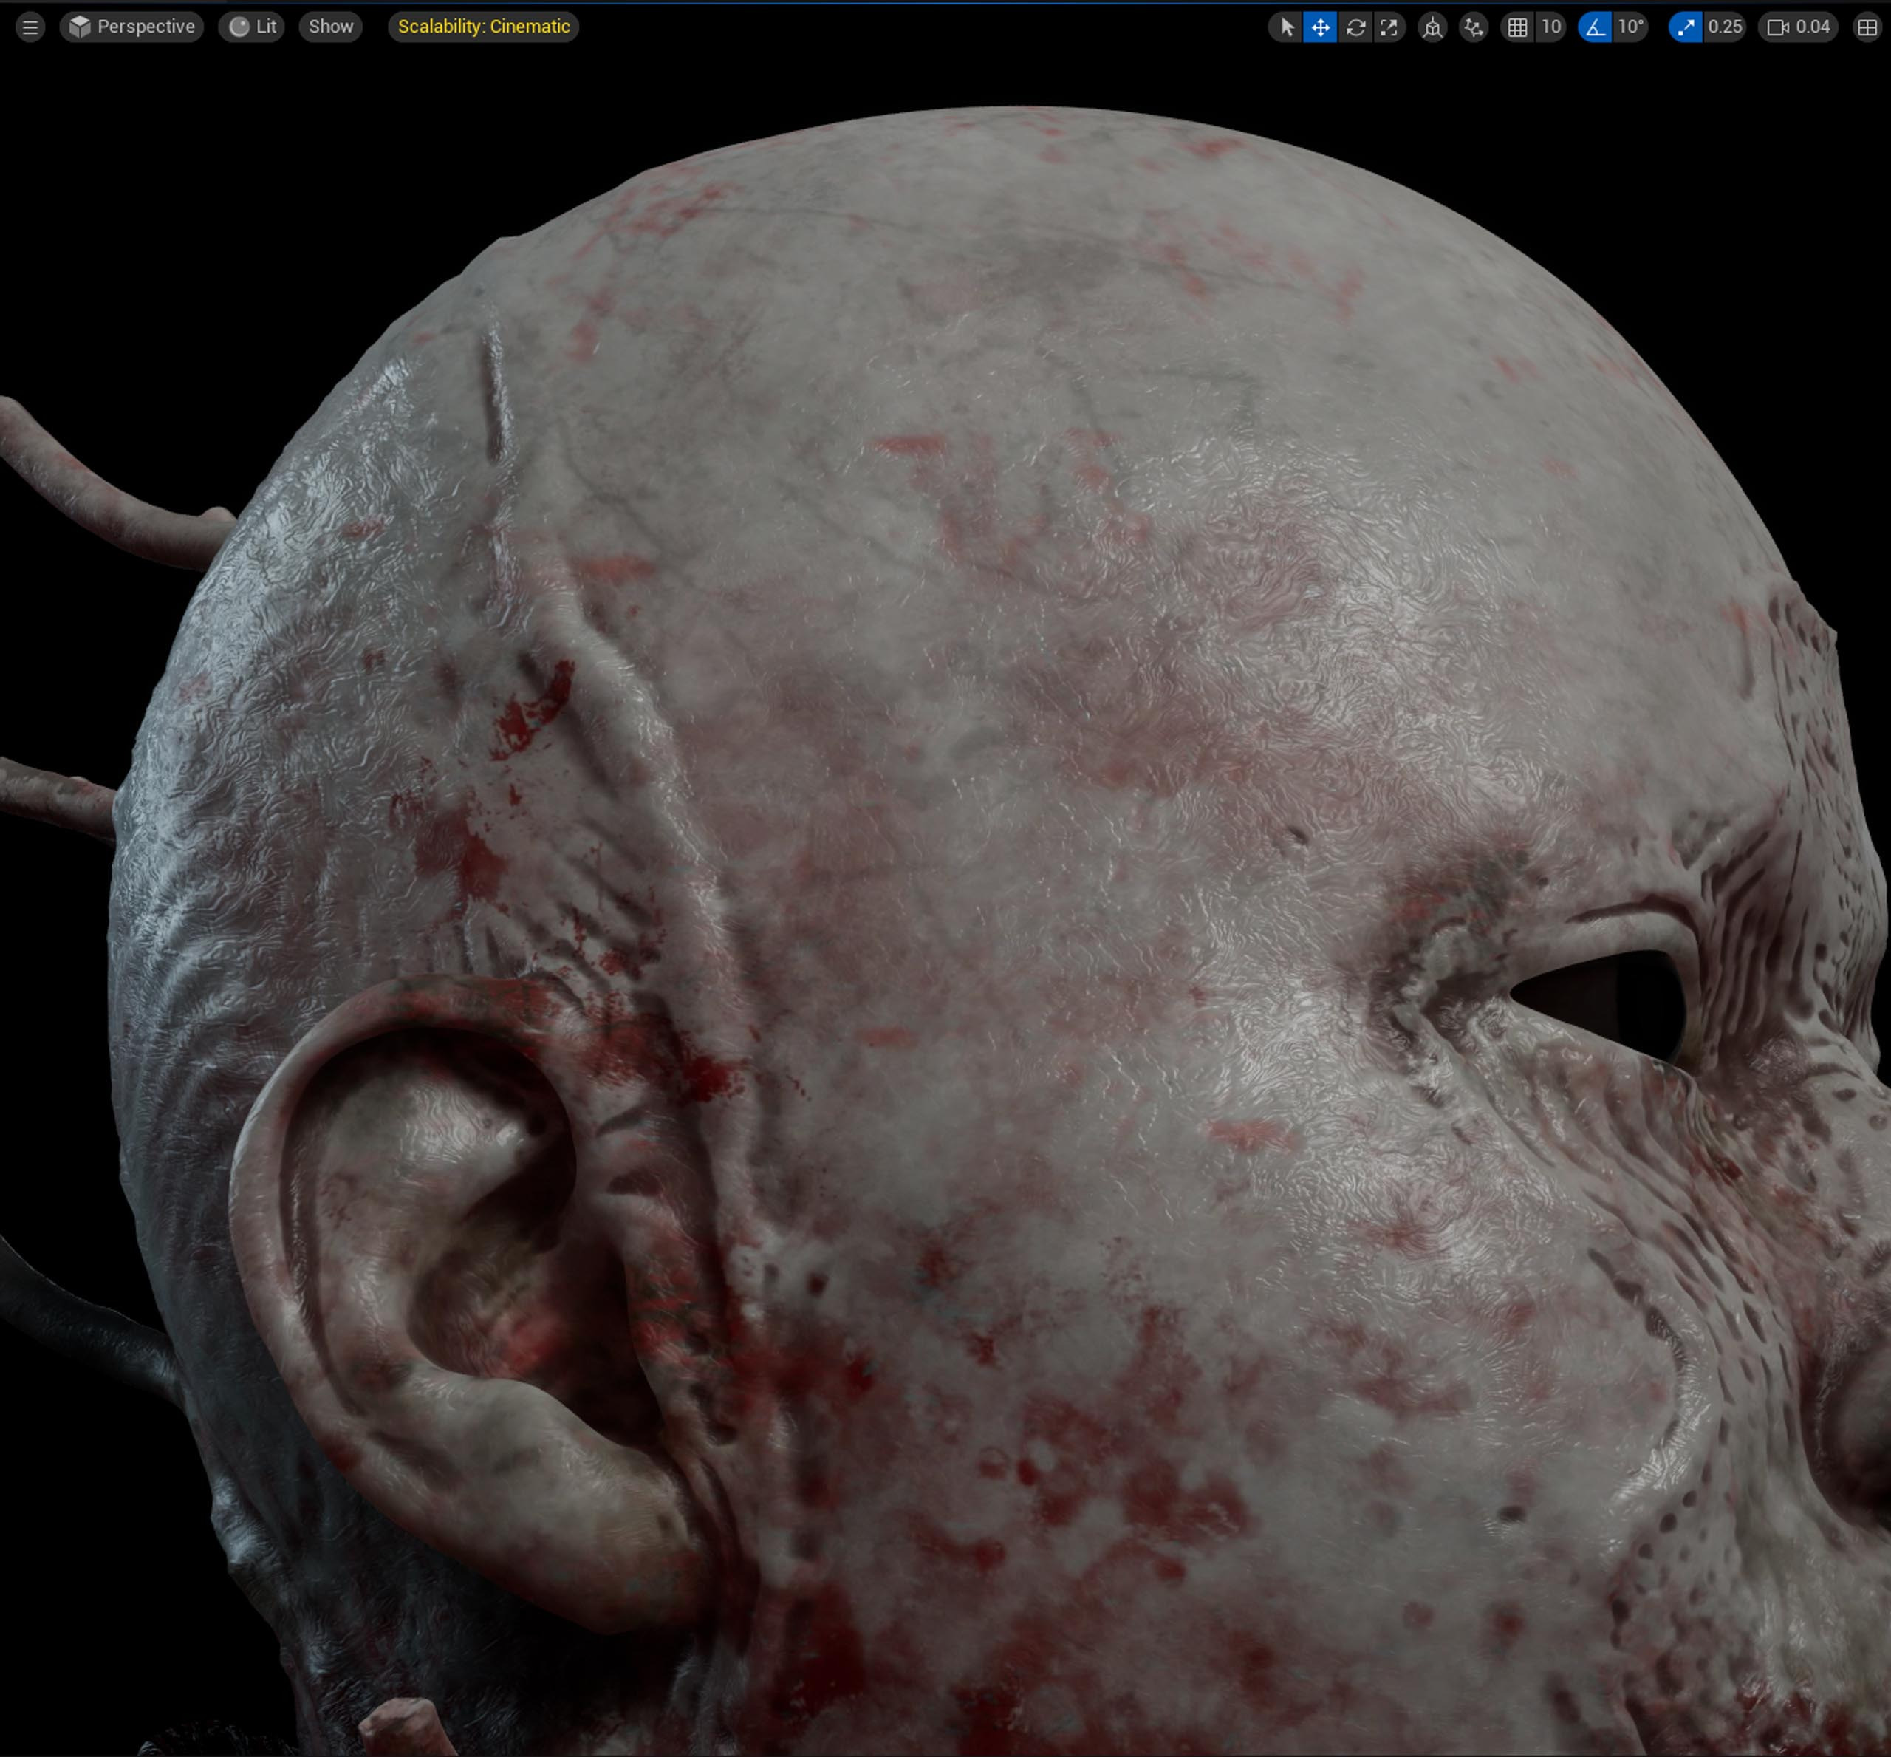Open camera speed 0.04 setting
The width and height of the screenshot is (1891, 1757).
tap(1798, 27)
